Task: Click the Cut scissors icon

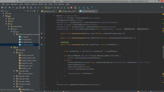Action: pyautogui.click(x=17, y=8)
